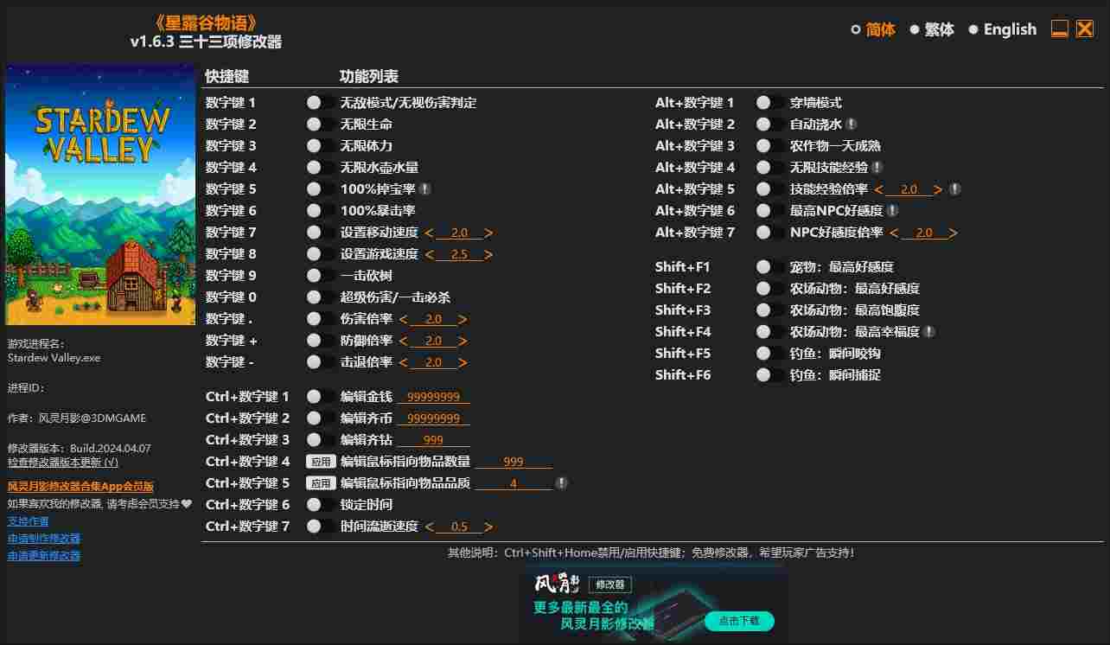Image resolution: width=1110 pixels, height=645 pixels.
Task: Click the info icon next to 农场动物：最高幸福度
Action: point(928,331)
